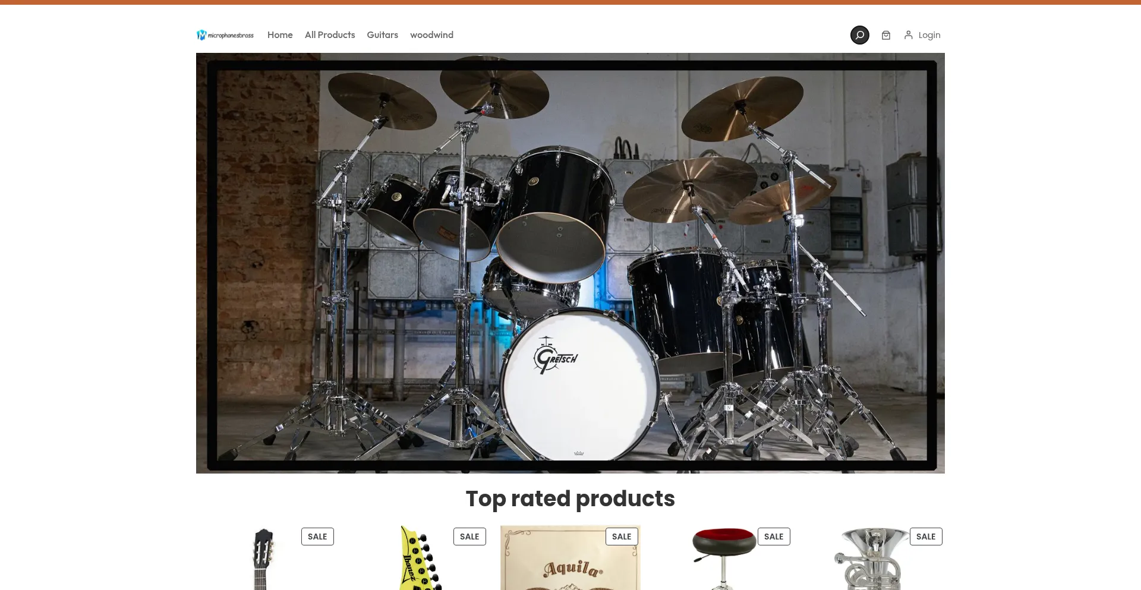Click SALE badge on the tuba
Image resolution: width=1141 pixels, height=590 pixels.
coord(926,537)
